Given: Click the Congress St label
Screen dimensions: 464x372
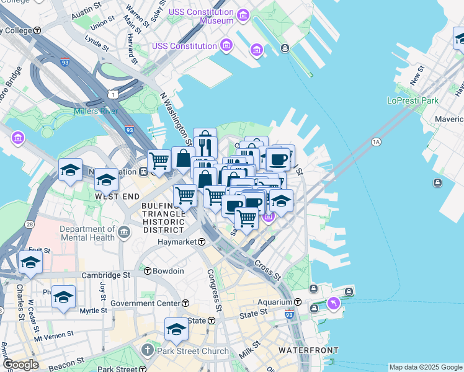Looking at the screenshot, I should pyautogui.click(x=215, y=290).
